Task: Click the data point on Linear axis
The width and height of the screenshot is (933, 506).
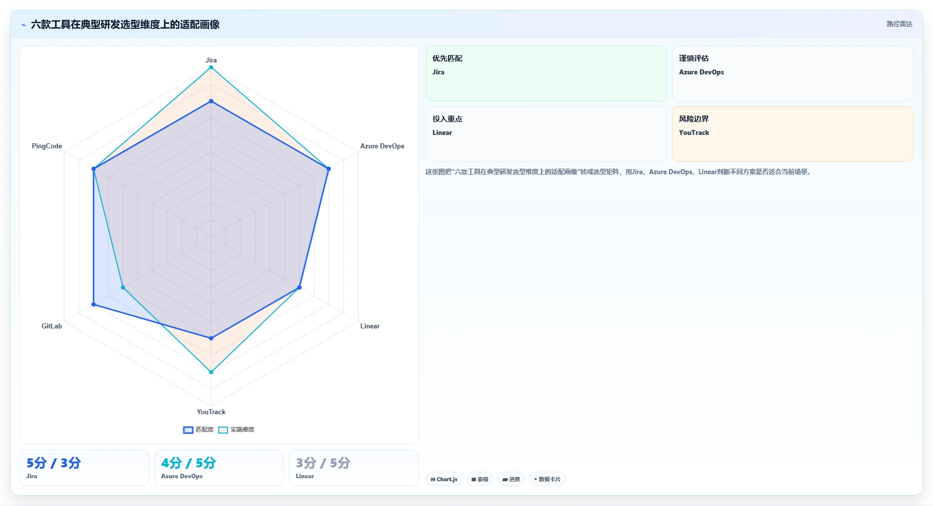Action: pyautogui.click(x=299, y=288)
